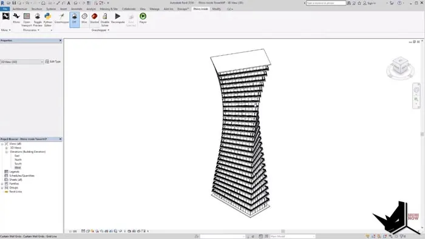Open the Python Editor
425x239 pixels.
point(48,19)
